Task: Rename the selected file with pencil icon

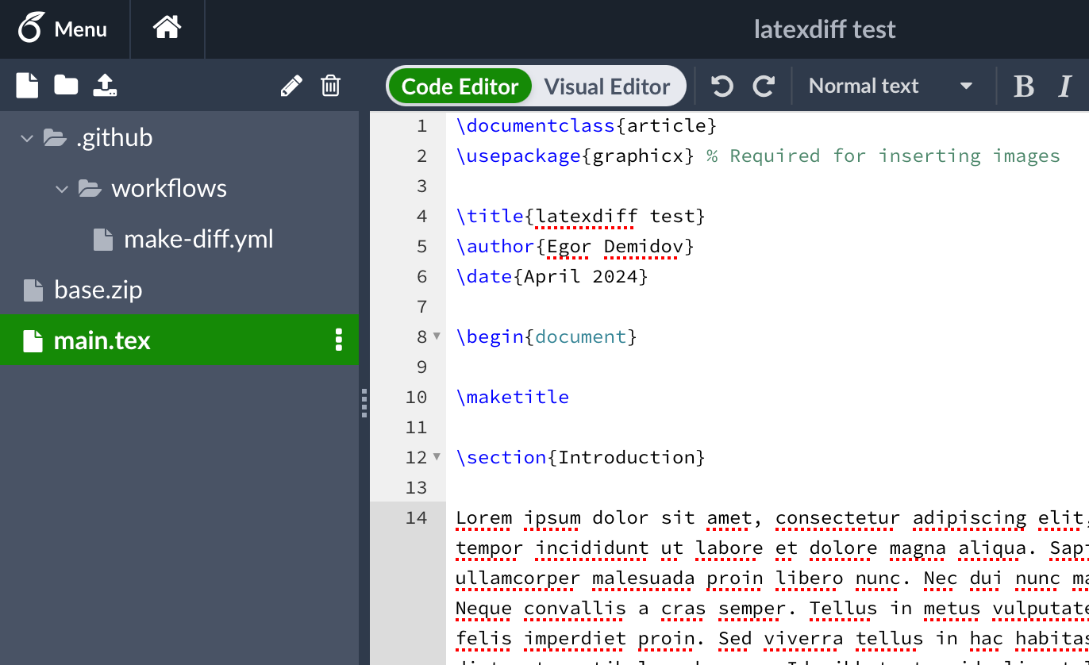Action: point(291,85)
